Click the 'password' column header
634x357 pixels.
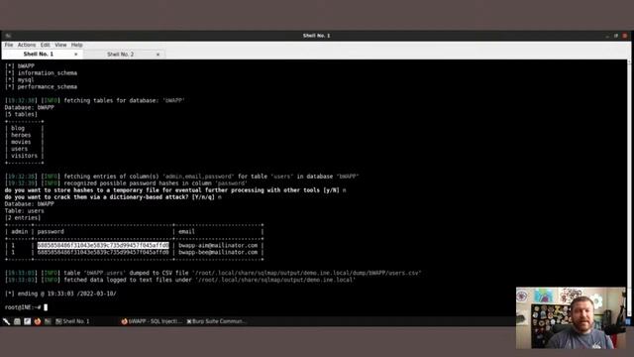coord(51,231)
